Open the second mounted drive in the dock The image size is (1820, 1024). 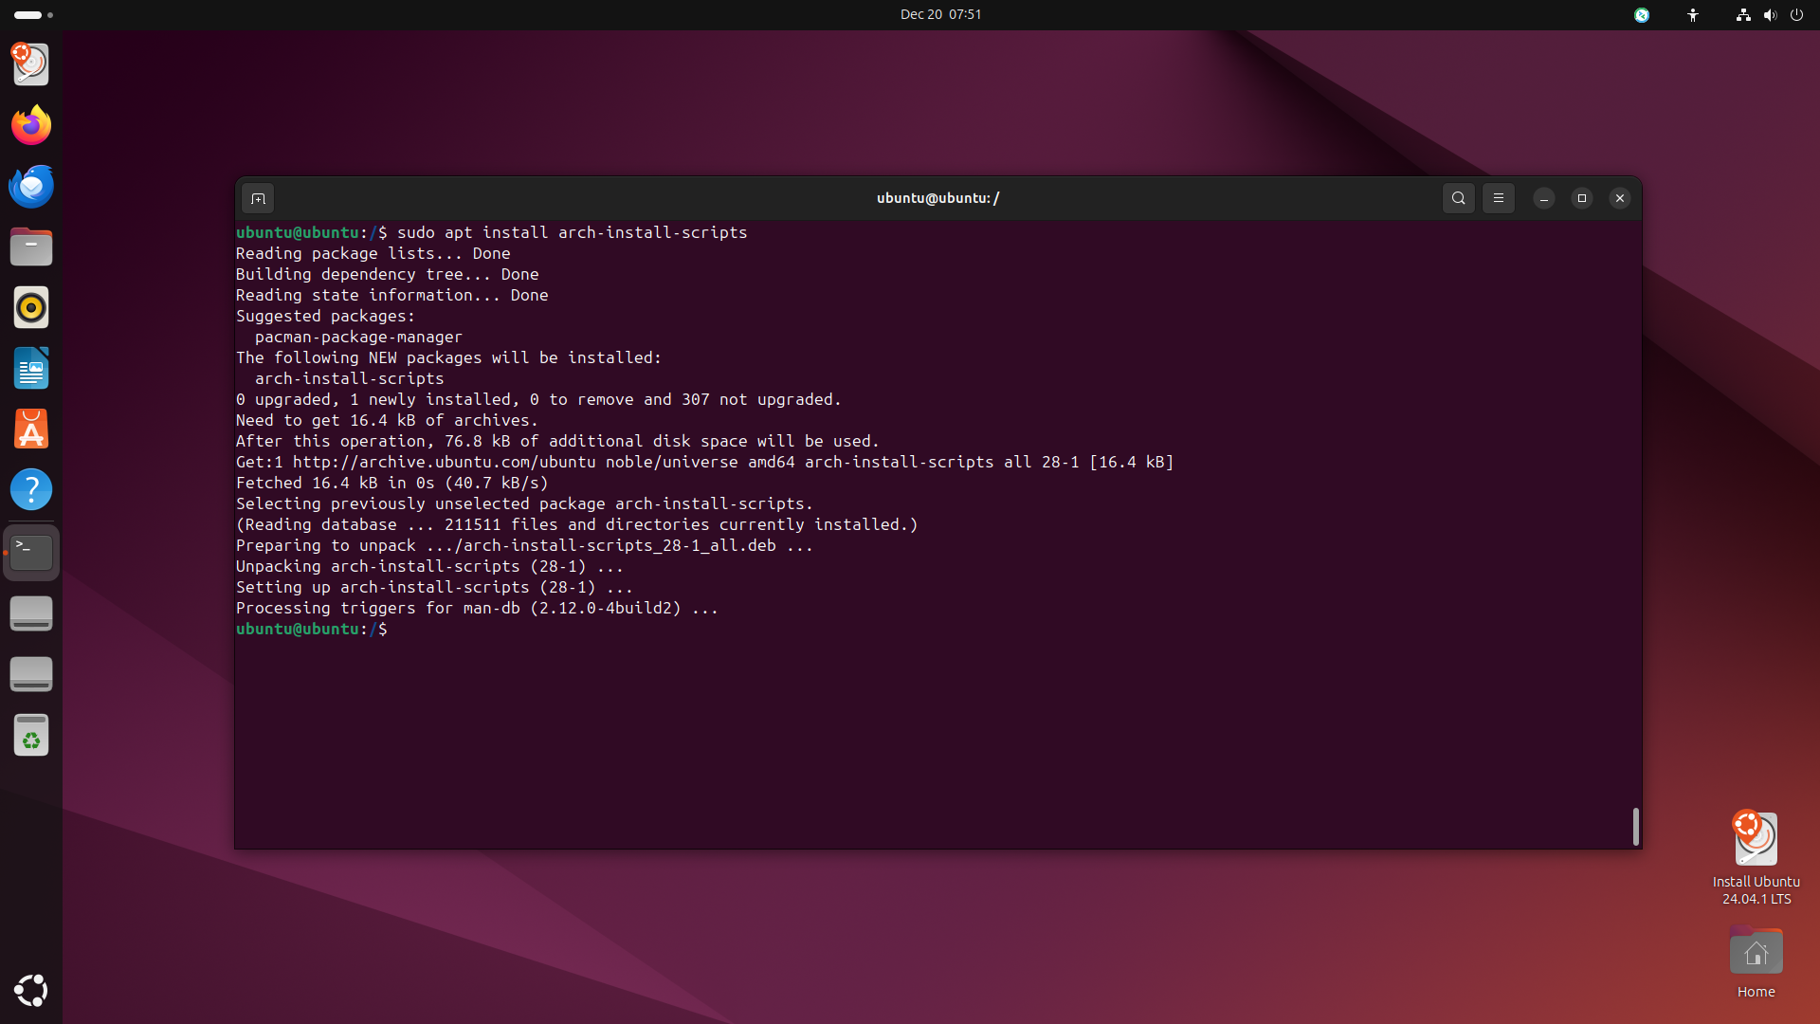coord(31,674)
